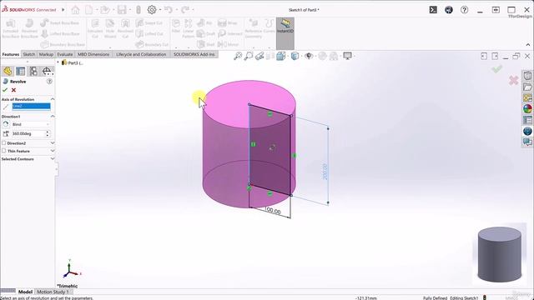Image resolution: width=534 pixels, height=300 pixels.
Task: Click the Undo icon
Action: [x=169, y=9]
